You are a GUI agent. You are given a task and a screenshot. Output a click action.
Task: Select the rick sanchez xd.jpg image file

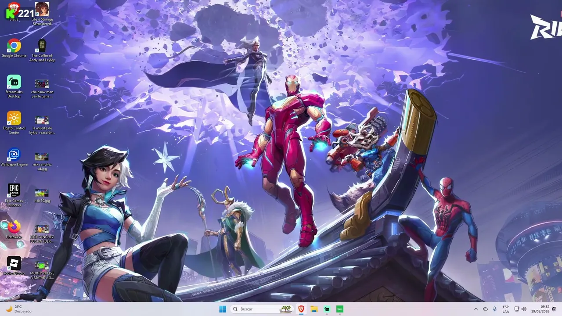(x=42, y=161)
